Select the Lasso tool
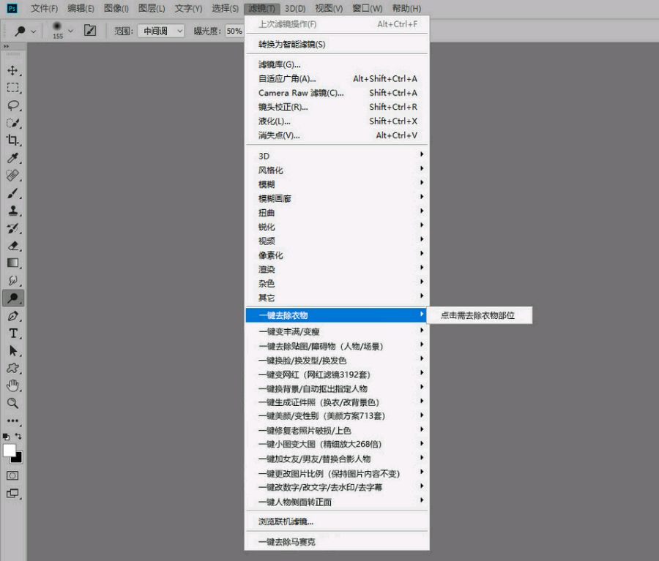The image size is (659, 561). 12,105
